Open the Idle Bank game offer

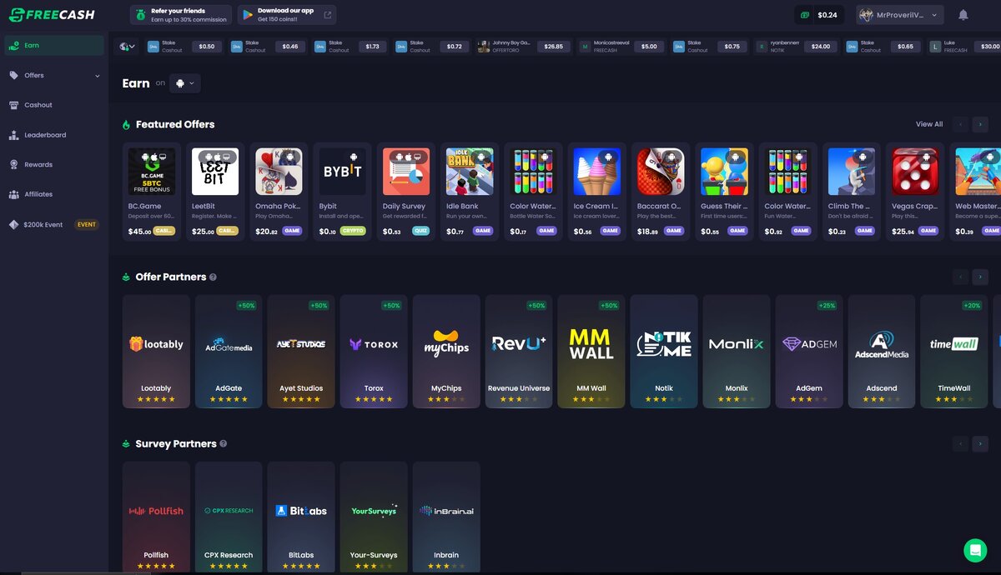(x=470, y=192)
